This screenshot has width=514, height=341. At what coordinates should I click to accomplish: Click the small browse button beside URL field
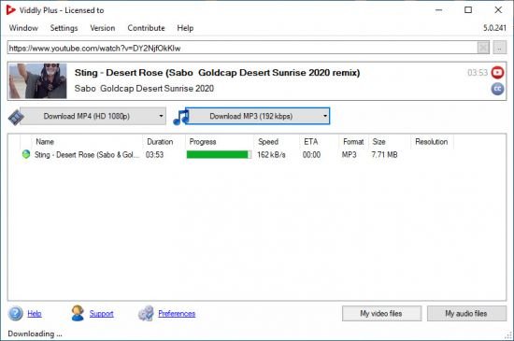click(x=500, y=49)
